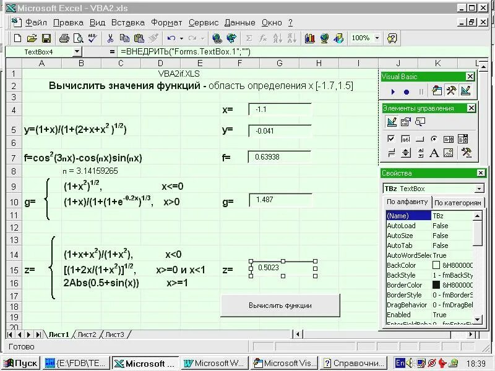
Task: Expand the Name Box dropdown
Action: pyautogui.click(x=77, y=52)
